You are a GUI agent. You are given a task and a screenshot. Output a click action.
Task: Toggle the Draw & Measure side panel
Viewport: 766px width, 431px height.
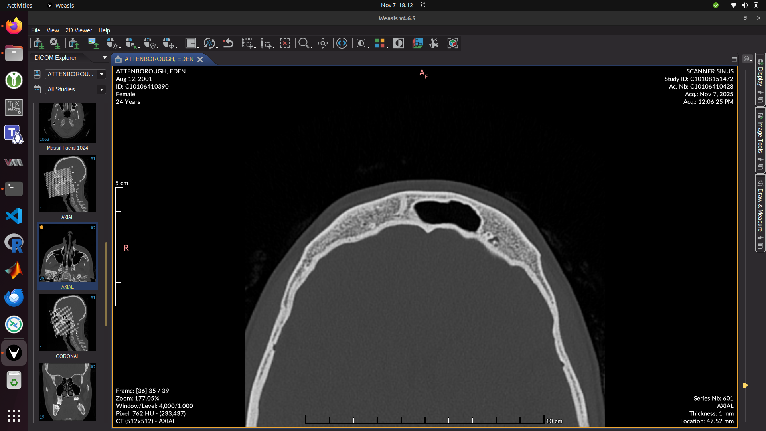[x=760, y=210]
